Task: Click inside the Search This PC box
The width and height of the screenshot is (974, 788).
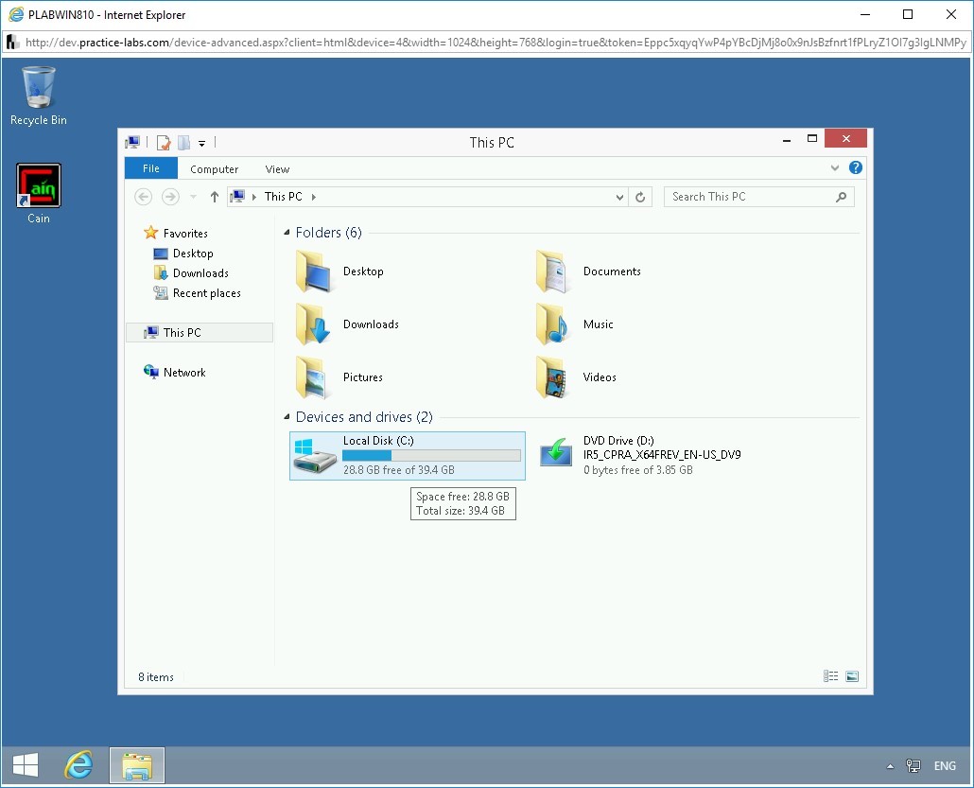Action: point(747,196)
